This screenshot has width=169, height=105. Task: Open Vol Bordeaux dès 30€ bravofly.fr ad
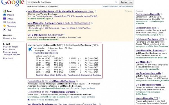click(45, 35)
